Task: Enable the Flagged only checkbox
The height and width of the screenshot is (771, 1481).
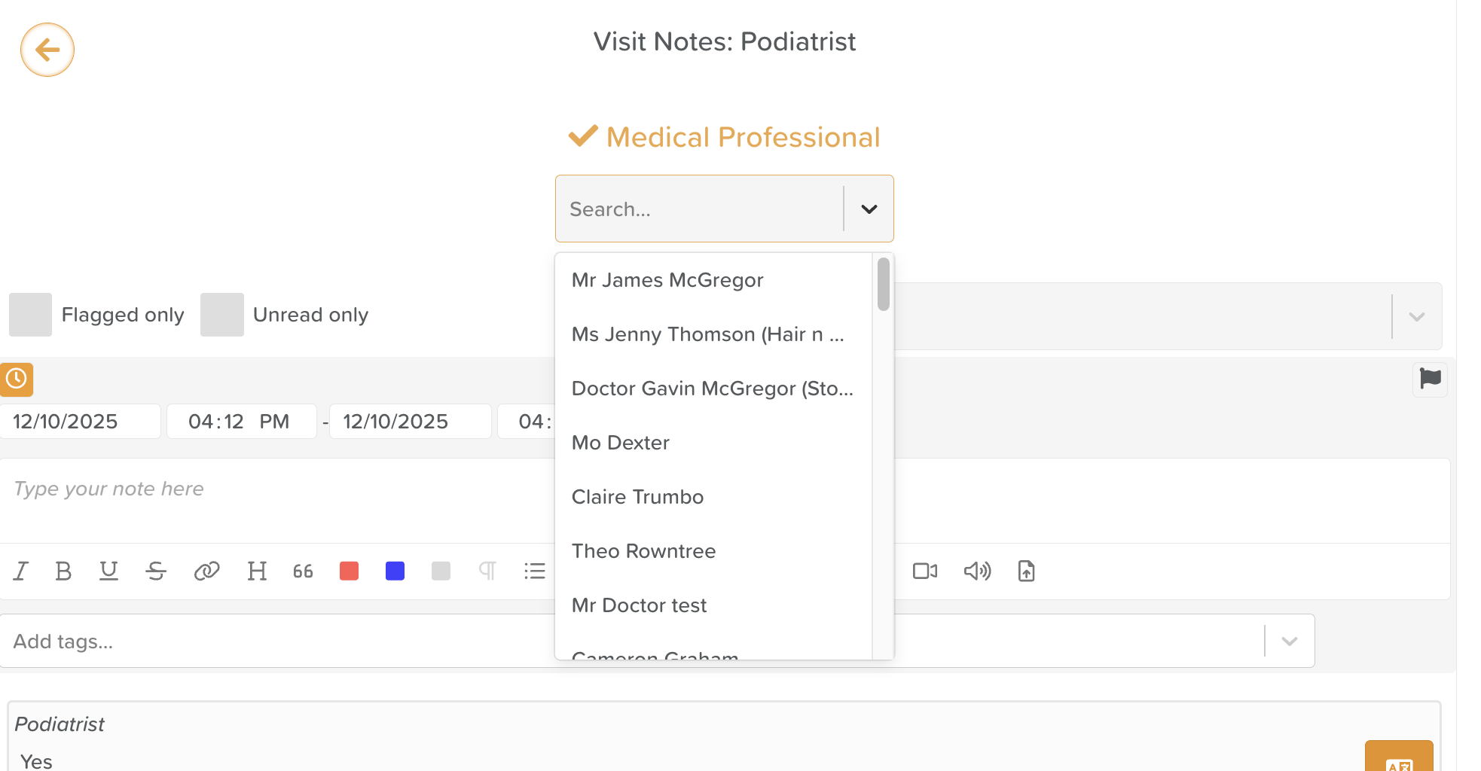Action: [x=30, y=315]
